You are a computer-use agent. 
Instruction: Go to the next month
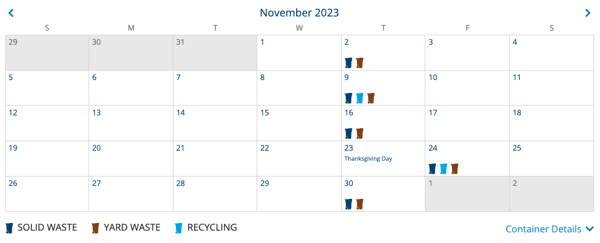click(x=588, y=13)
